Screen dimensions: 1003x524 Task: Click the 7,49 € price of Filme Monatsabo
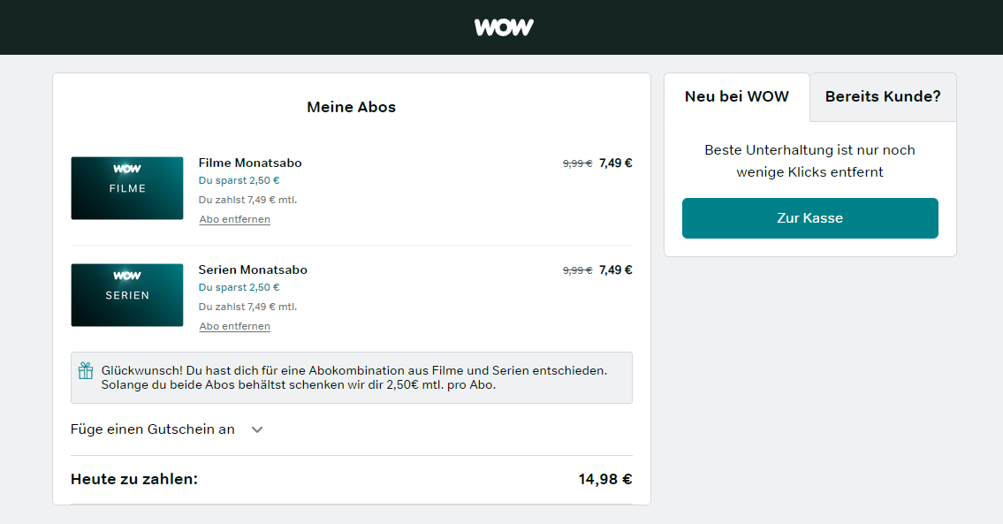615,163
